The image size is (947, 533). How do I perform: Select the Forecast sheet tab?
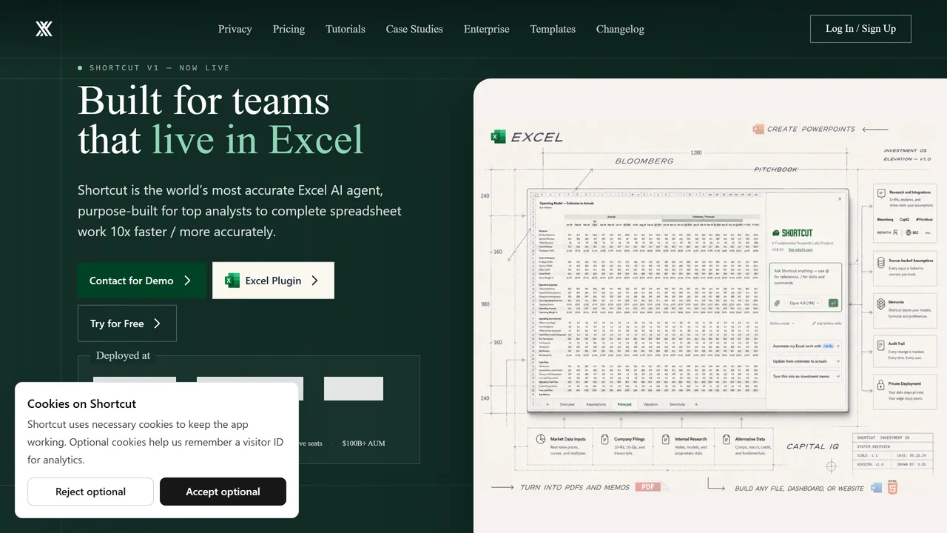[624, 404]
